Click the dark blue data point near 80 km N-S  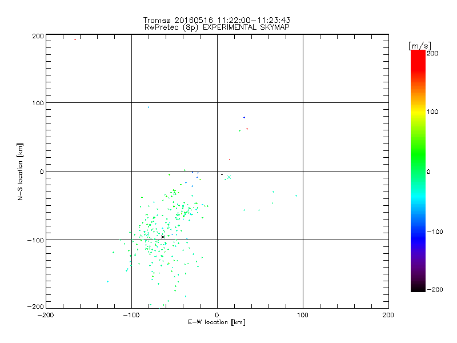(244, 118)
